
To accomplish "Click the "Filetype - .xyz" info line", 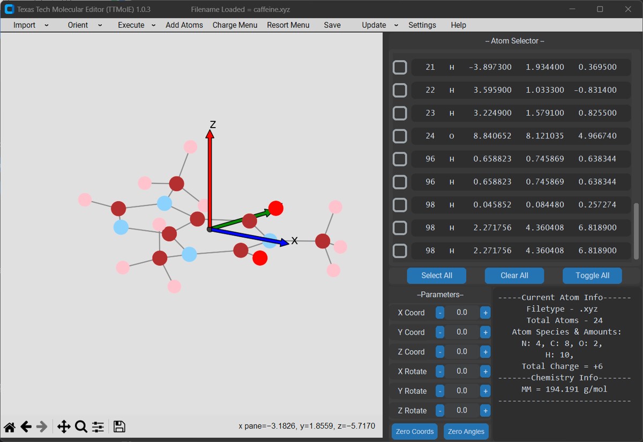I will [562, 309].
